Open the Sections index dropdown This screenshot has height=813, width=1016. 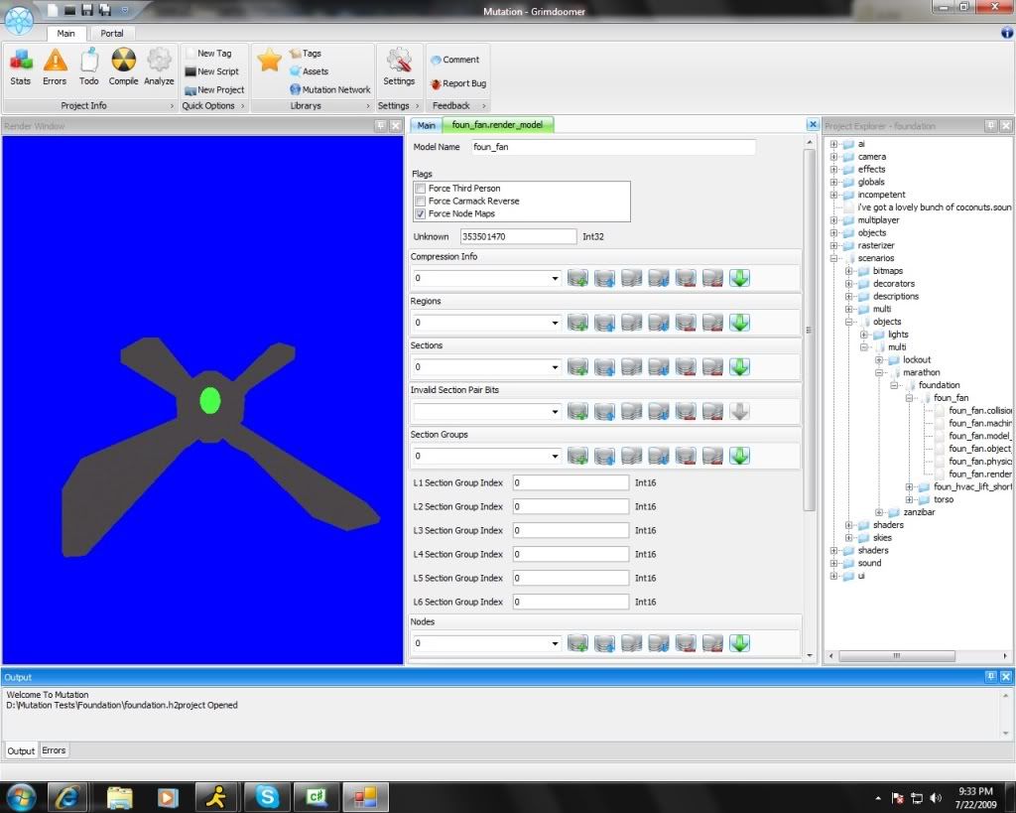(x=555, y=367)
